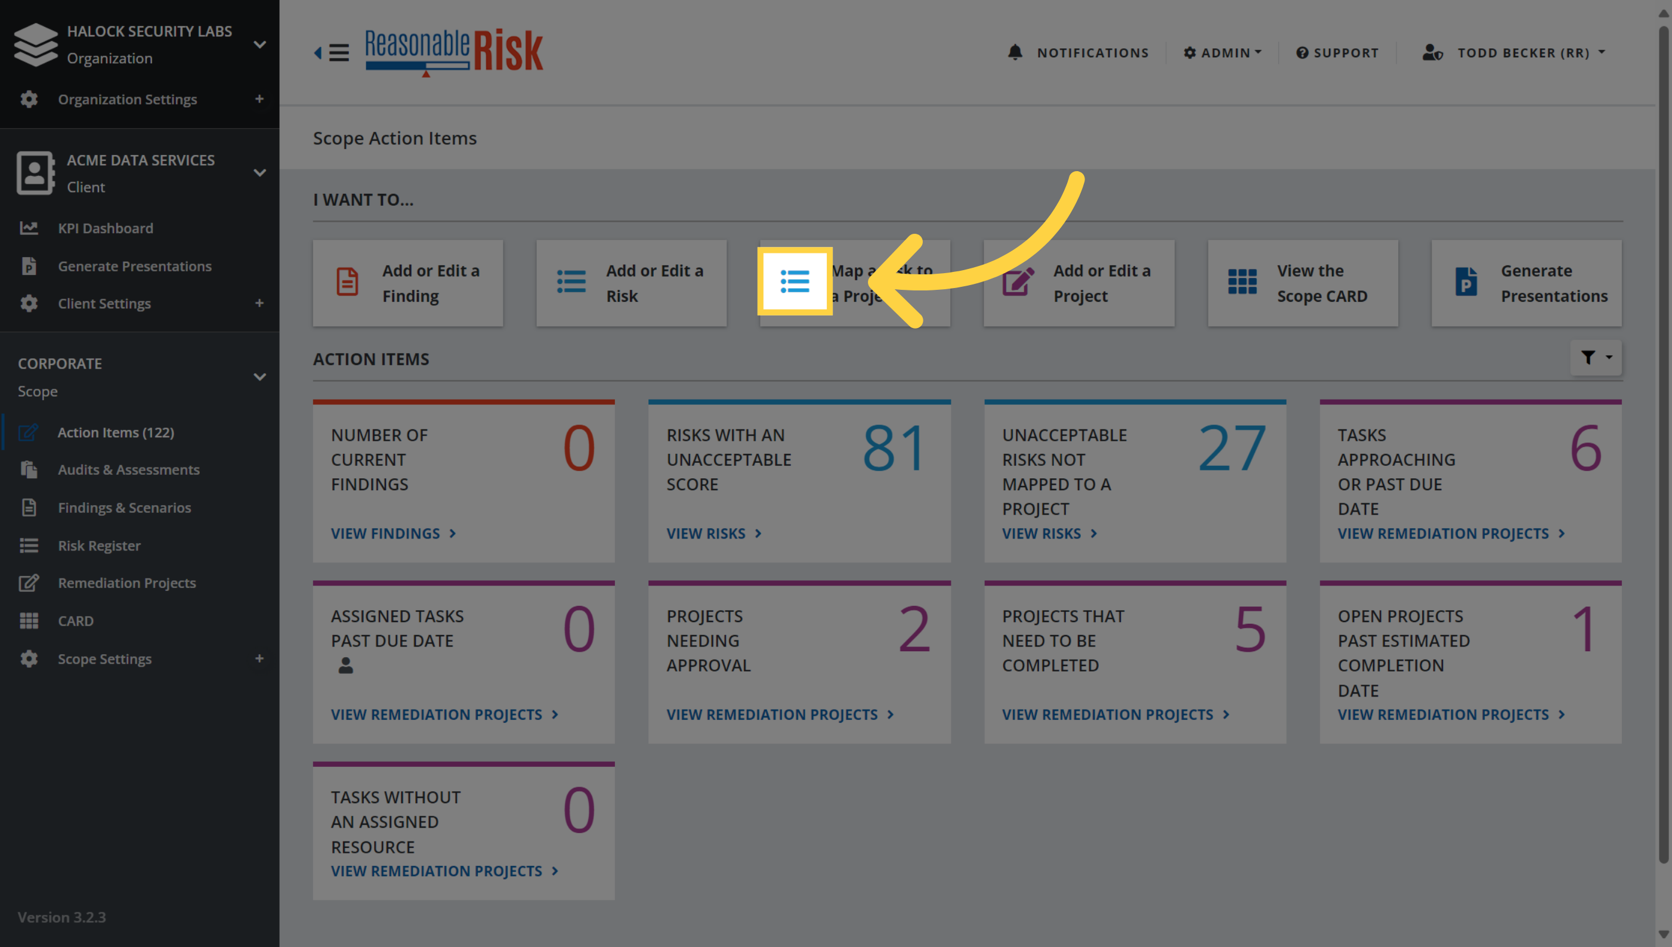Viewport: 1672px width, 947px height.
Task: Click the Add or Edit a Project label
Action: point(1102,283)
